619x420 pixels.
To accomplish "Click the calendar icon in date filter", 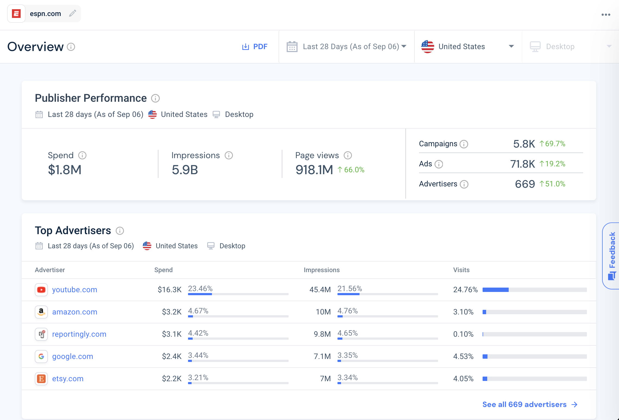I will tap(292, 47).
